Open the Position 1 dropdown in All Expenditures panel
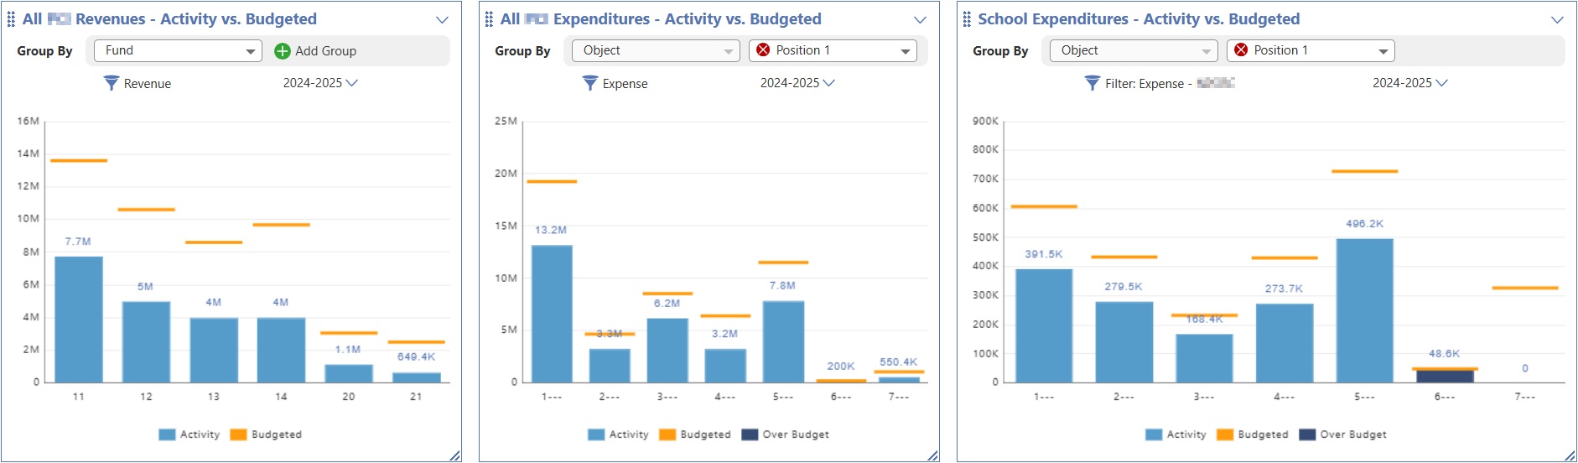 pyautogui.click(x=833, y=51)
